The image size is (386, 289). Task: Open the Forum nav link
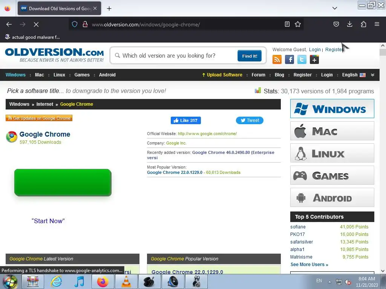[259, 75]
